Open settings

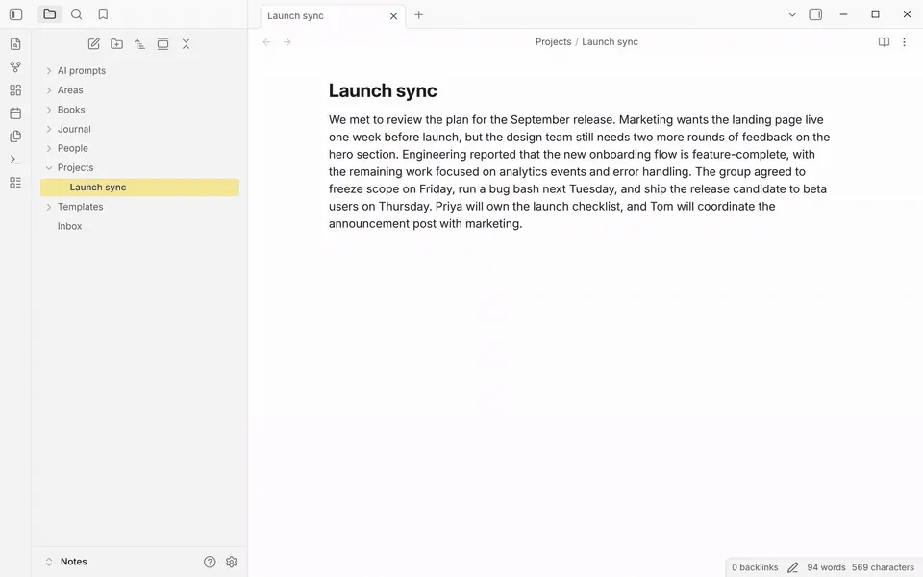coord(232,562)
